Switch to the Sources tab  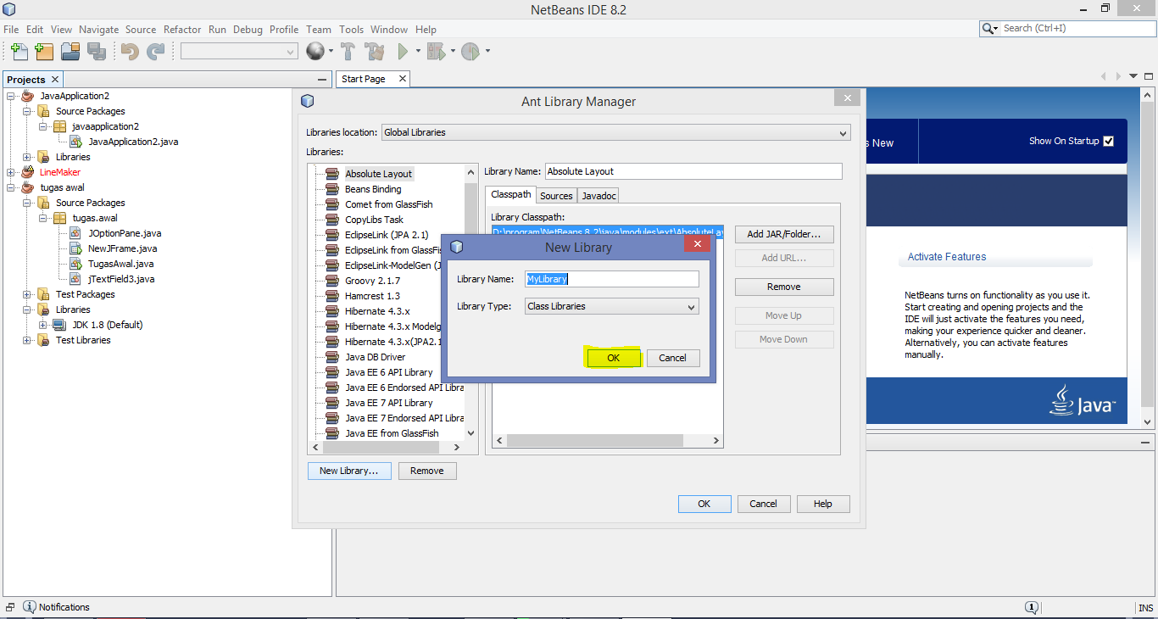[x=556, y=195]
